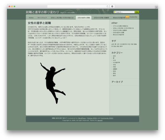This screenshot has width=165, height=140.
Task: Select the active 女性の進学と就職 navigation tab
Action: (83, 18)
